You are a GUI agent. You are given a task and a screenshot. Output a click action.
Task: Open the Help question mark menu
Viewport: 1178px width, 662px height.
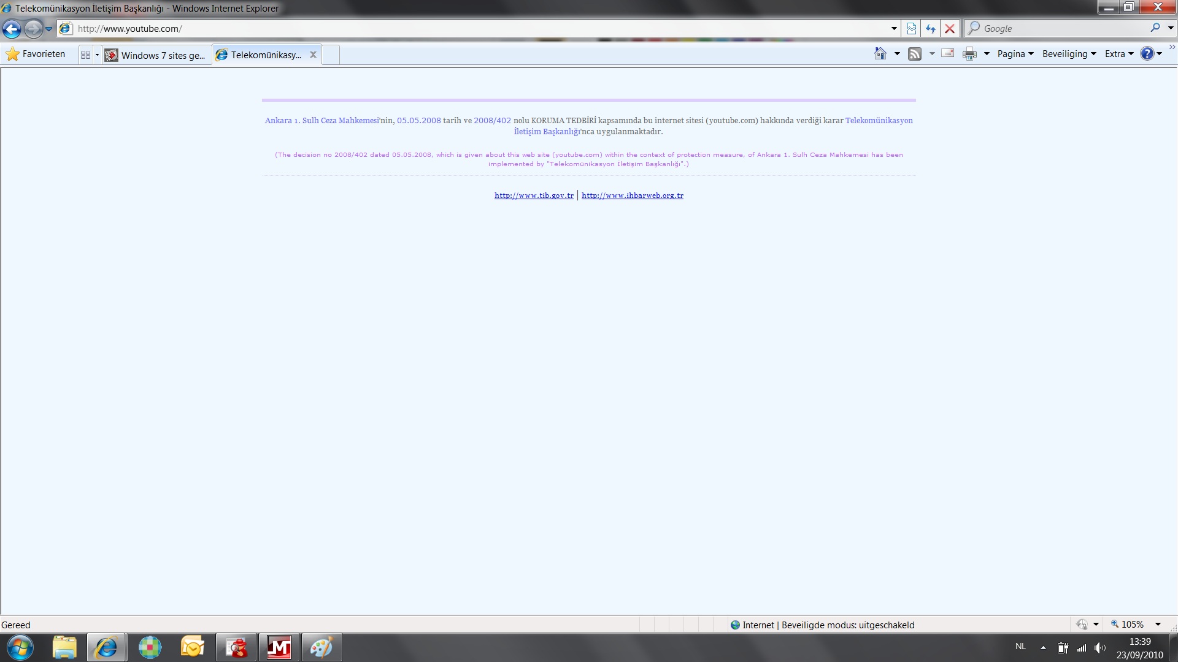(1151, 54)
